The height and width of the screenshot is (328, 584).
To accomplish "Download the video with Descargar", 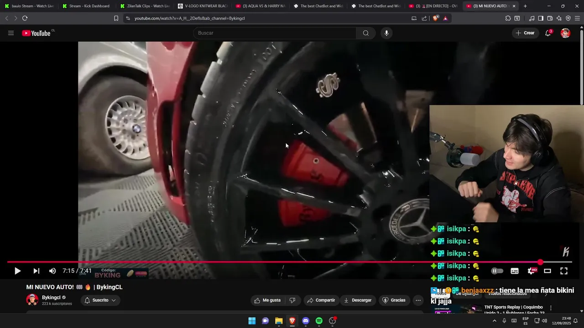I will 358,300.
